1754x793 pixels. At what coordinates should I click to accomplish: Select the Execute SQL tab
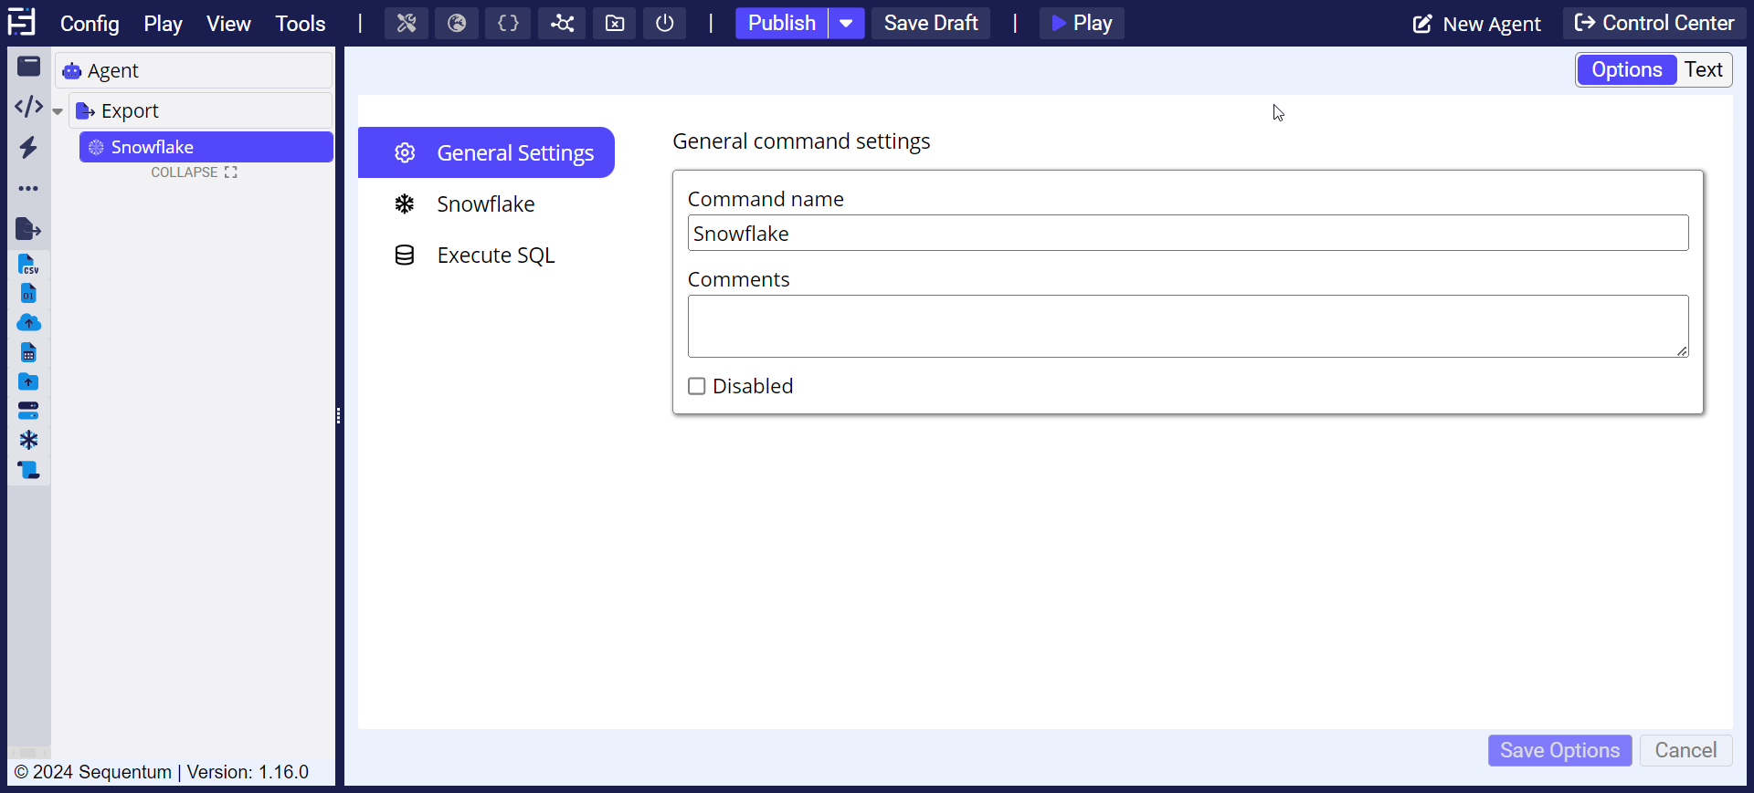tap(486, 255)
